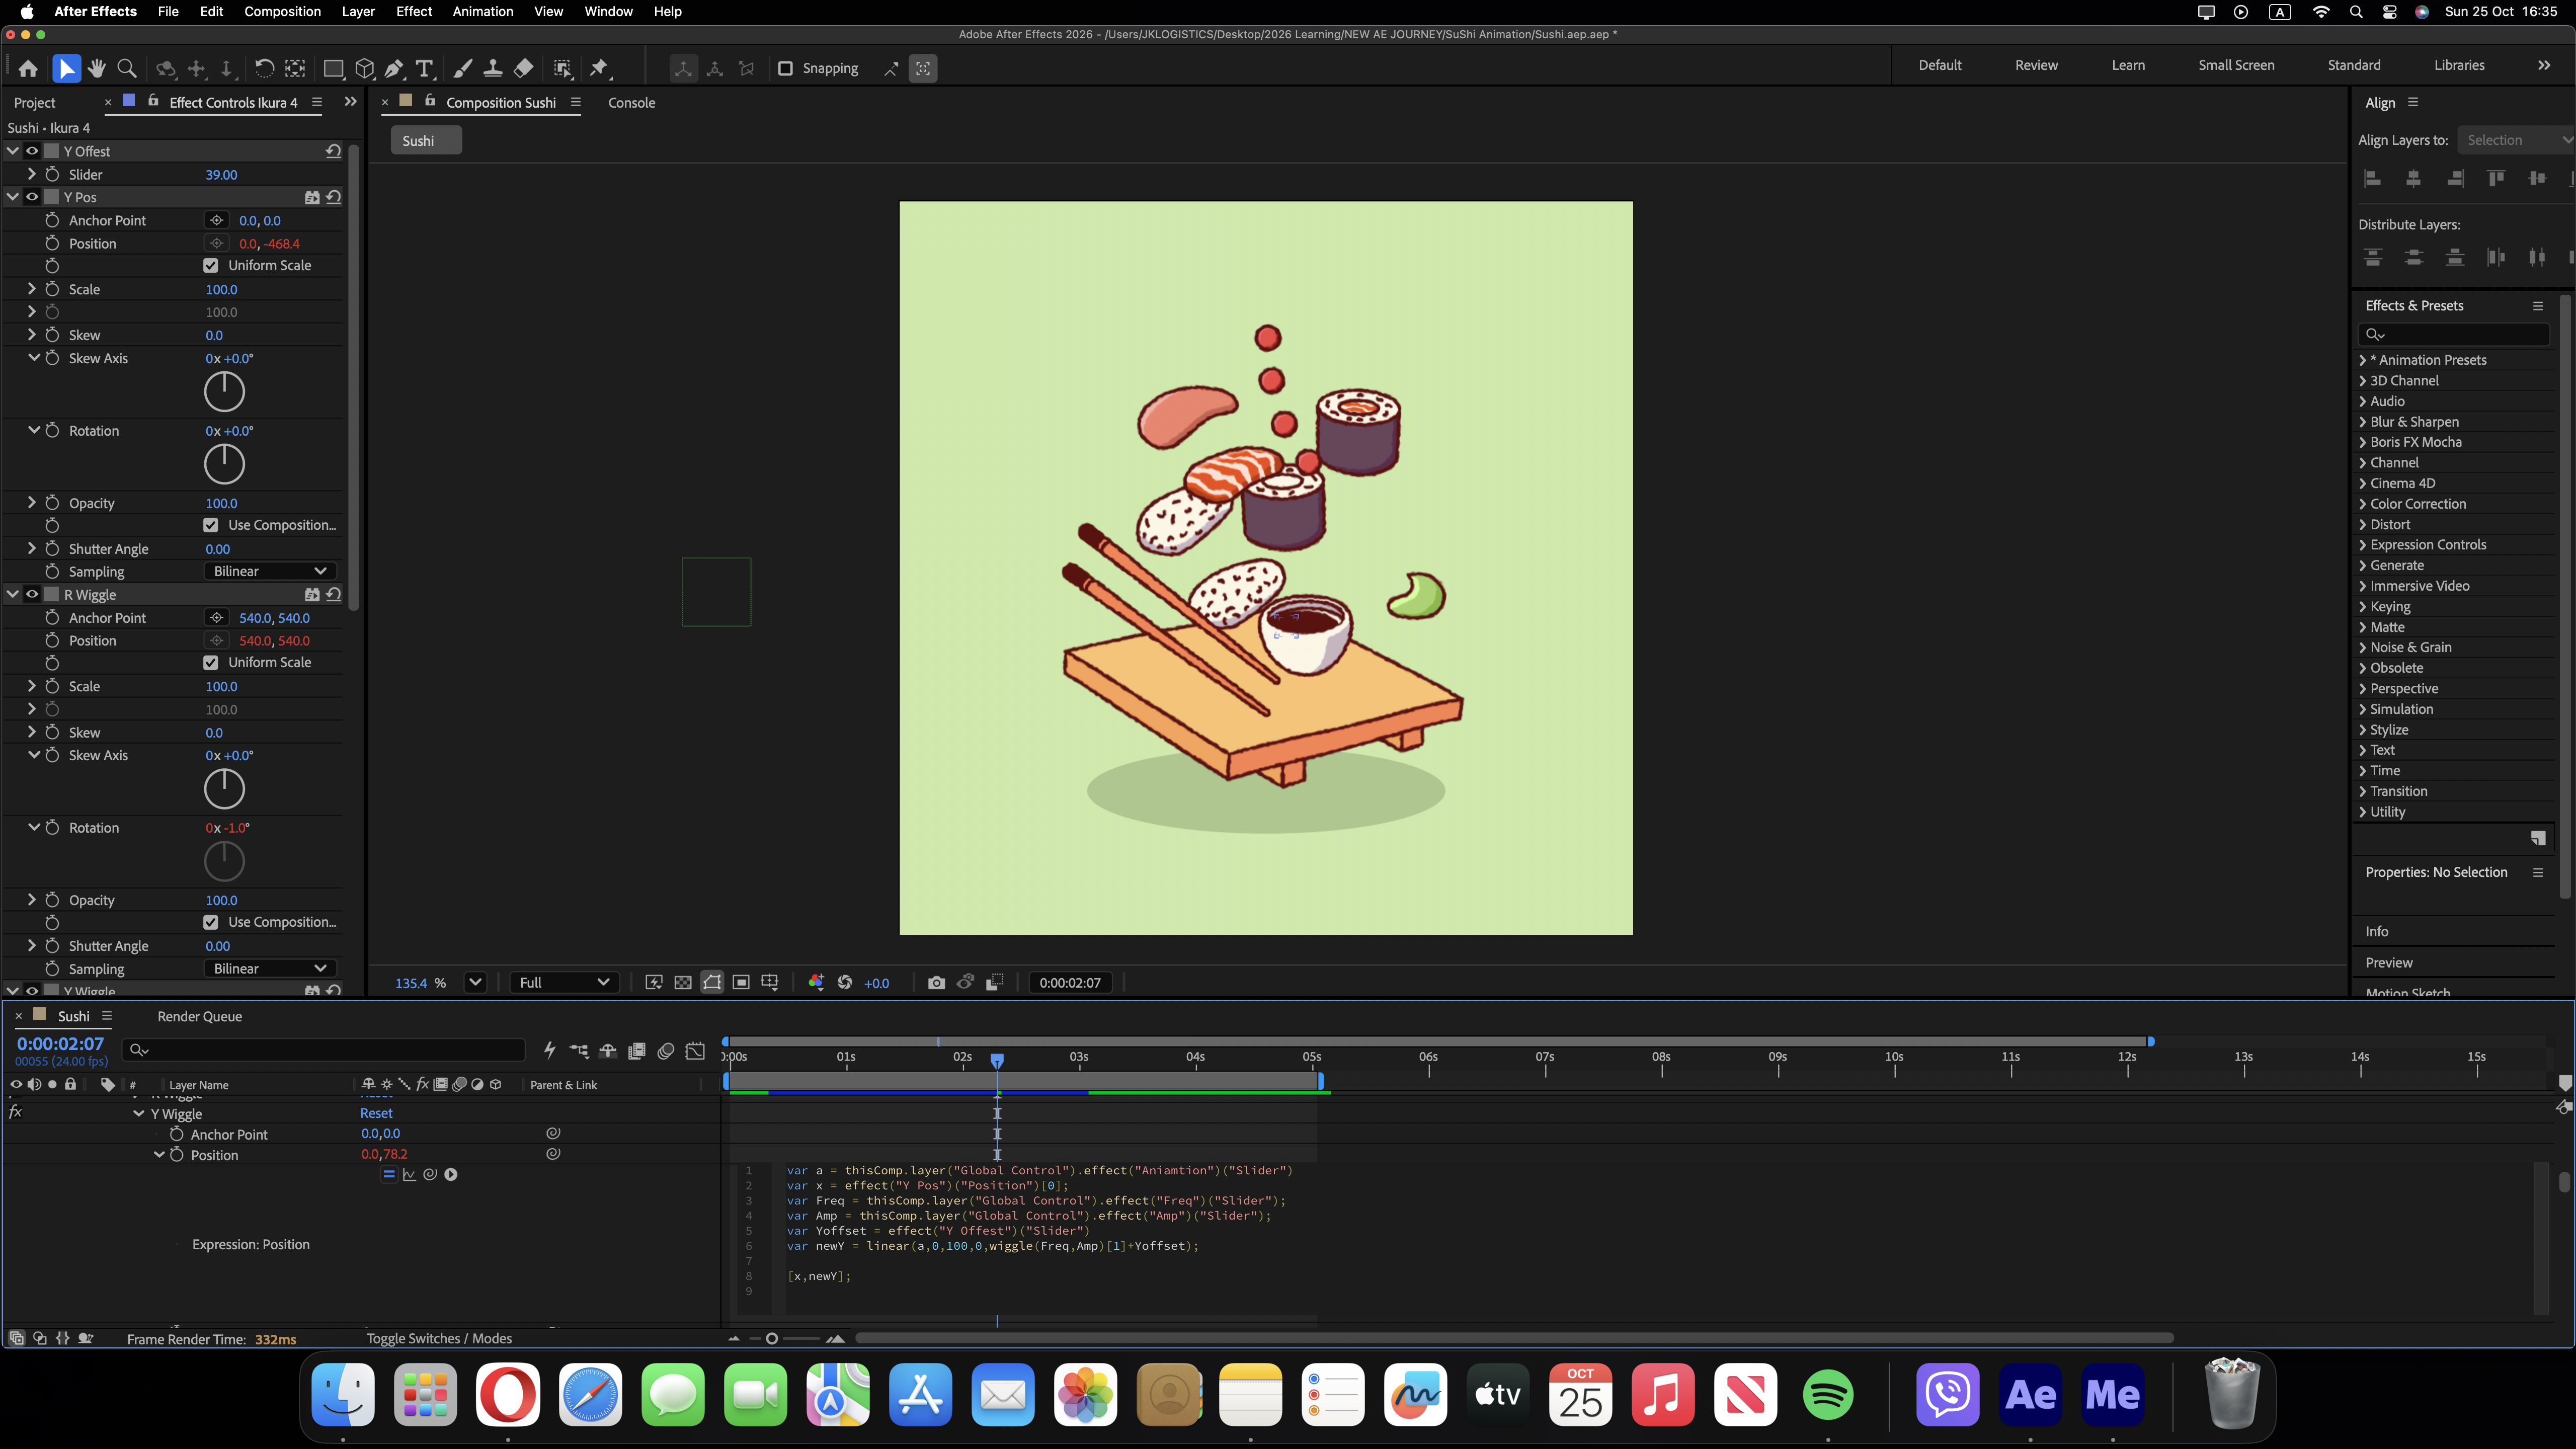
Task: Uncheck Uniform Scale under Y Pos
Action: tap(210, 266)
